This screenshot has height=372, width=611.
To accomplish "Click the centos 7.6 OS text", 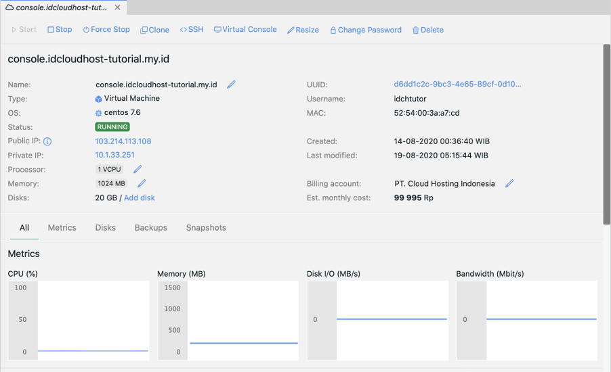I will click(123, 112).
